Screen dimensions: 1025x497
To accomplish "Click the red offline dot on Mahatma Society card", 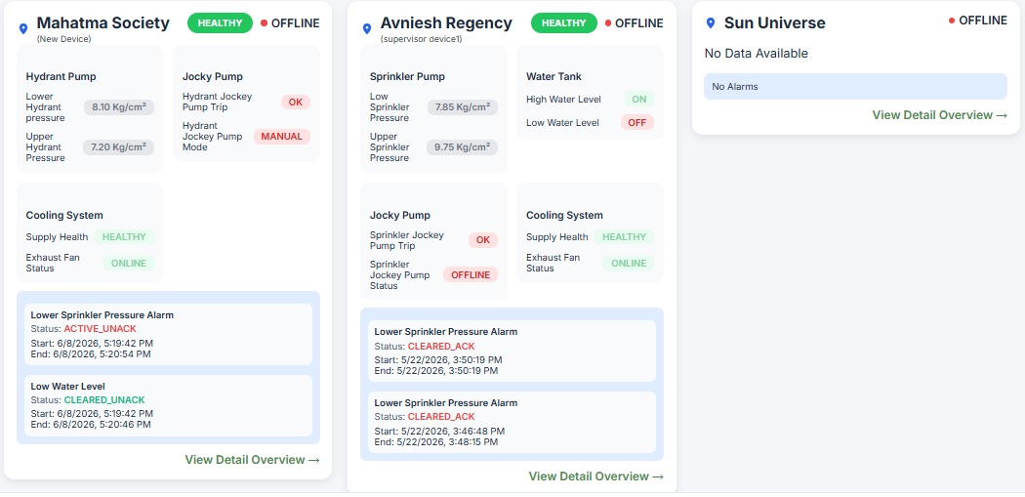I will pyautogui.click(x=265, y=22).
